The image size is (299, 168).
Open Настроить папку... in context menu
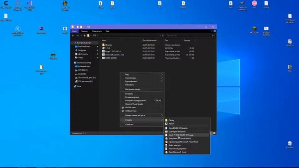(142, 89)
